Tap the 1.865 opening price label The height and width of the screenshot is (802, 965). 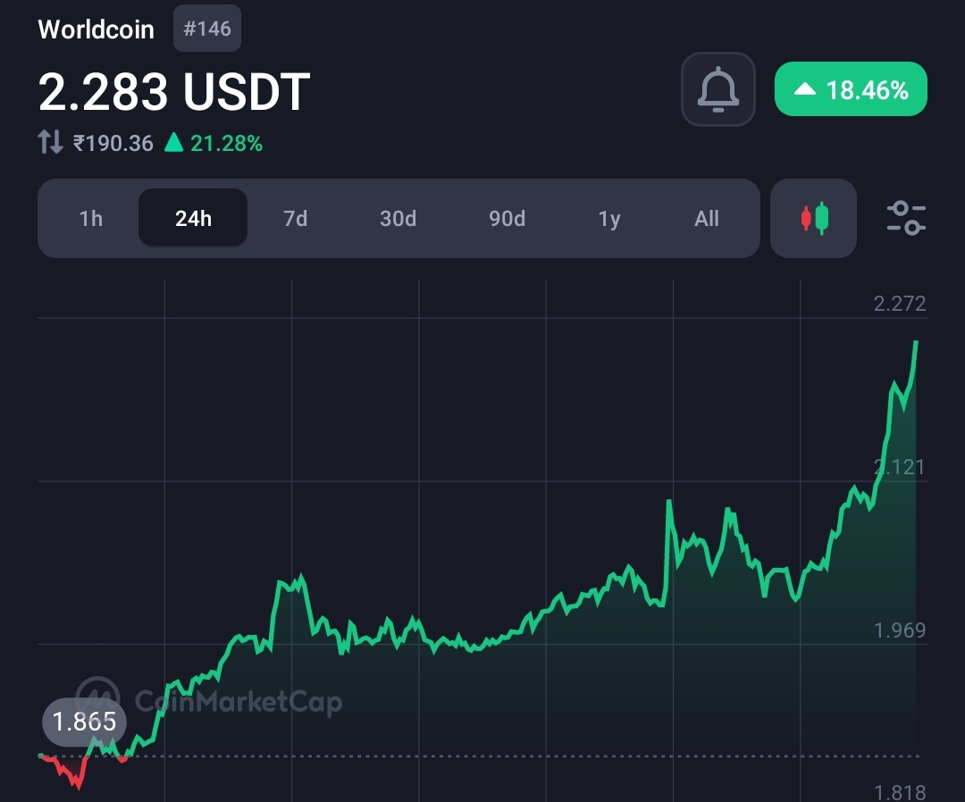[x=84, y=722]
